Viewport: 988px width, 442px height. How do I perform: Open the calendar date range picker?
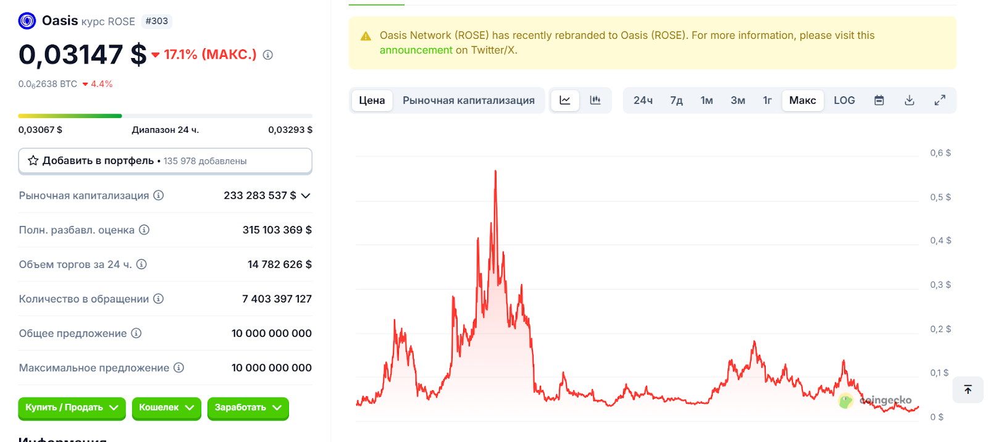coord(879,100)
